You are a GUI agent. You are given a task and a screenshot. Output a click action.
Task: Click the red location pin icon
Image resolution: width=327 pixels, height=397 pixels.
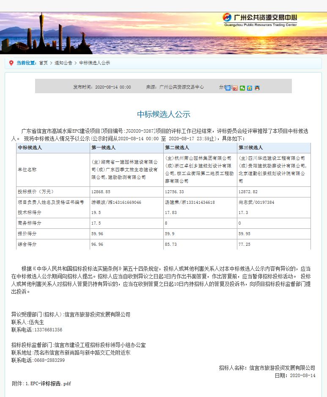point(11,63)
